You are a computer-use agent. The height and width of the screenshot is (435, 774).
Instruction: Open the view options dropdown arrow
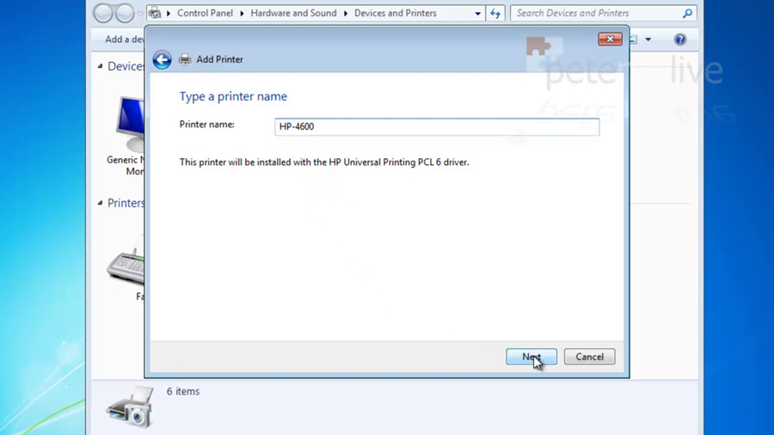click(x=648, y=40)
